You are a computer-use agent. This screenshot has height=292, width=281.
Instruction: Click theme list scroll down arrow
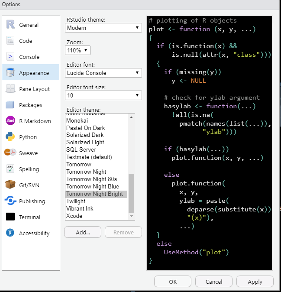[x=131, y=216]
